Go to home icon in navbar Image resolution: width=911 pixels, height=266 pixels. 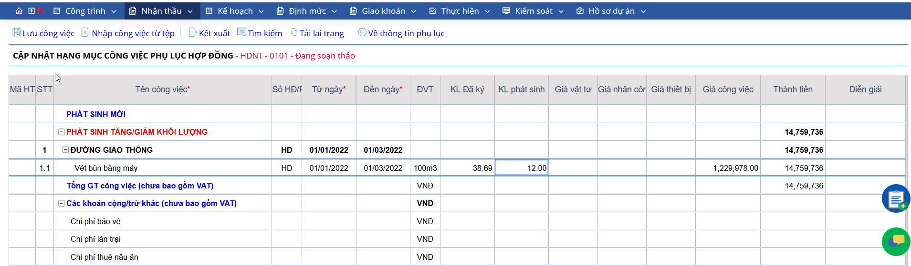click(x=19, y=11)
